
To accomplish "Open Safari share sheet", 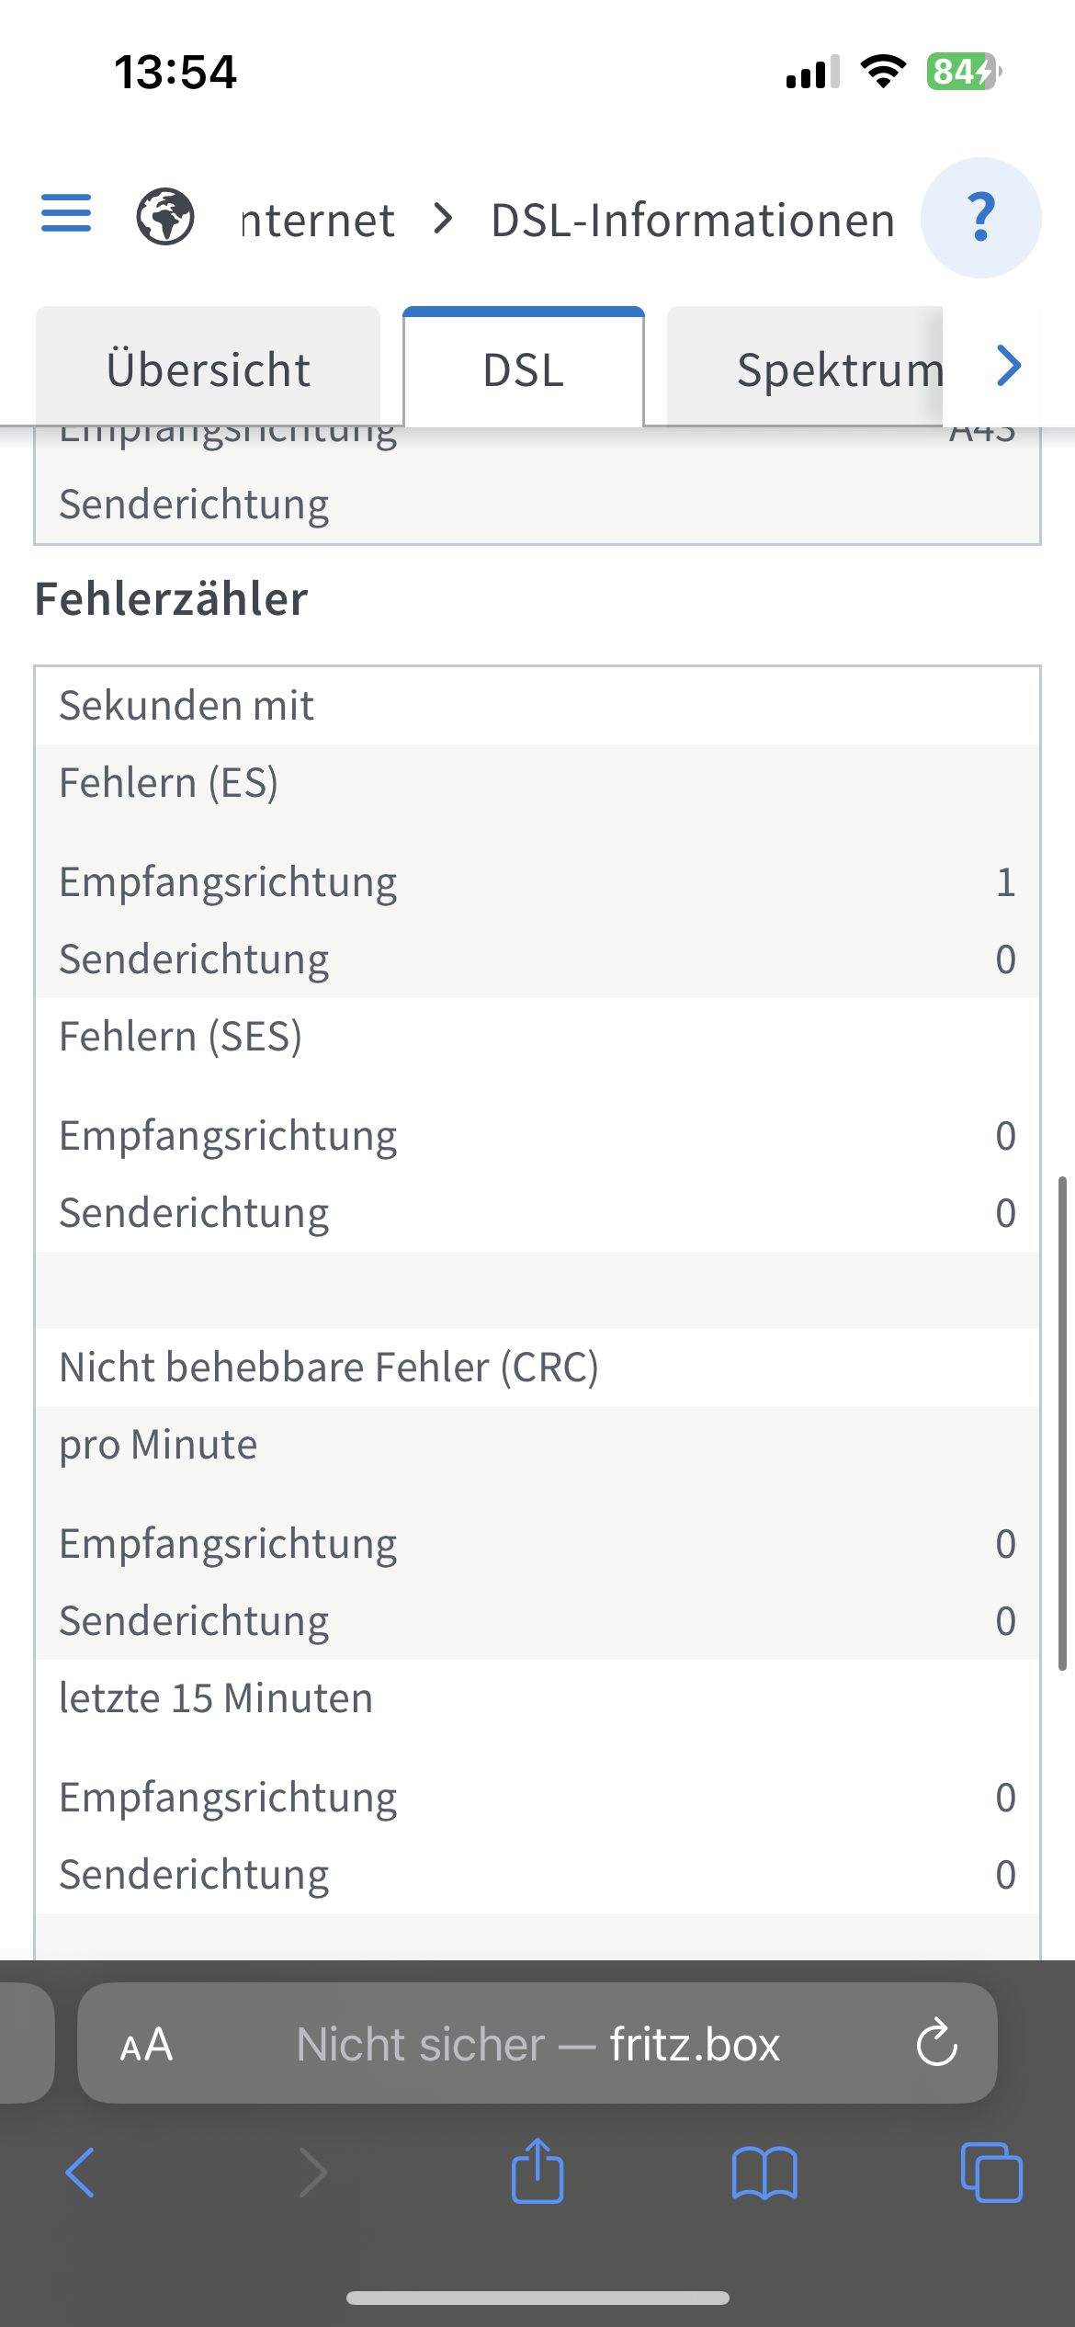I will pos(537,2172).
